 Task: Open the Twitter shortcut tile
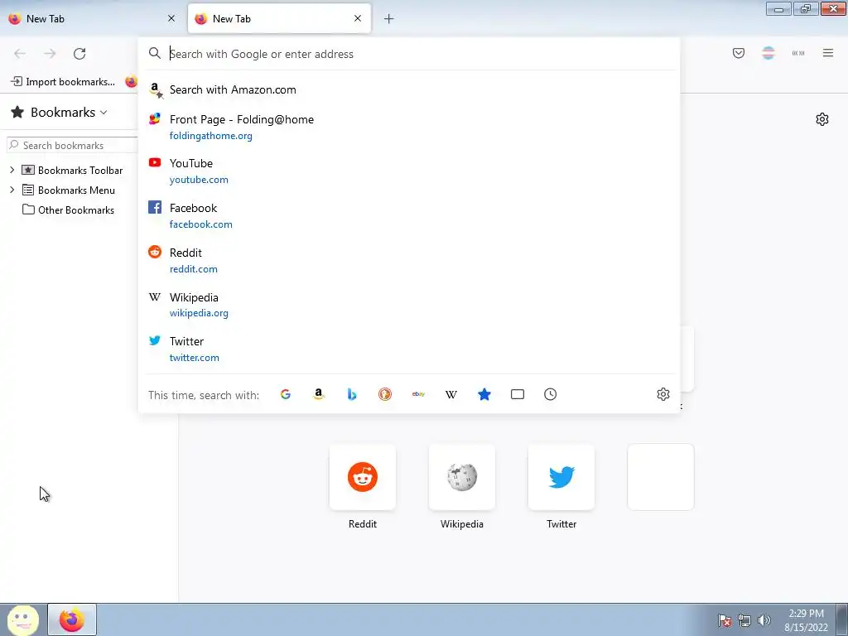[561, 477]
